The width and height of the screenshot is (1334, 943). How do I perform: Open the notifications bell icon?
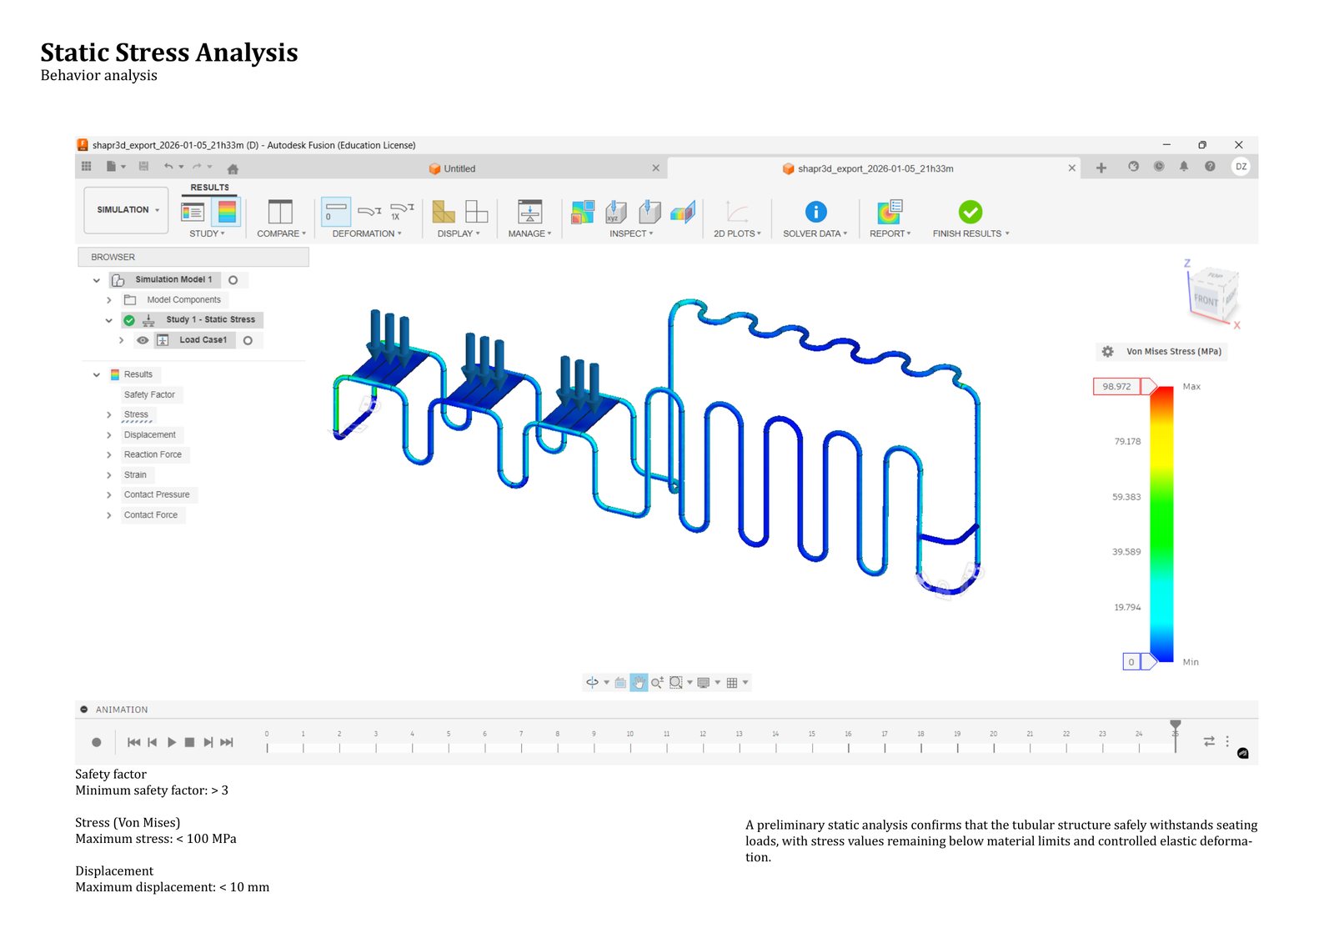point(1184,167)
